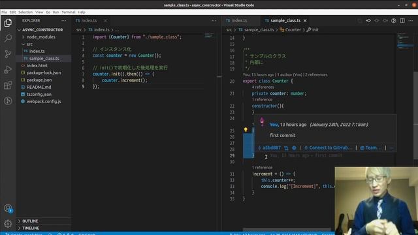Click '1 reference' lens above increment

pyautogui.click(x=262, y=168)
